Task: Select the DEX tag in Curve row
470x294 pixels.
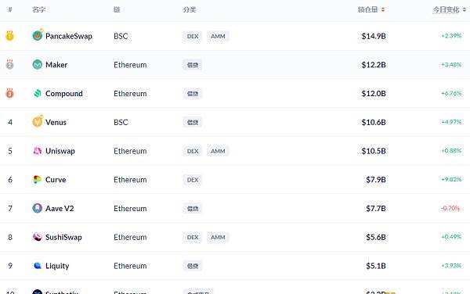Action: (193, 180)
